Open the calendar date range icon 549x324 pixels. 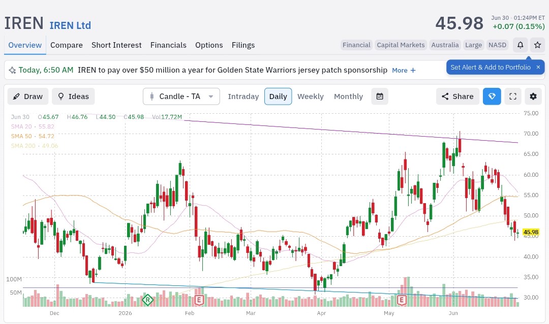[380, 96]
